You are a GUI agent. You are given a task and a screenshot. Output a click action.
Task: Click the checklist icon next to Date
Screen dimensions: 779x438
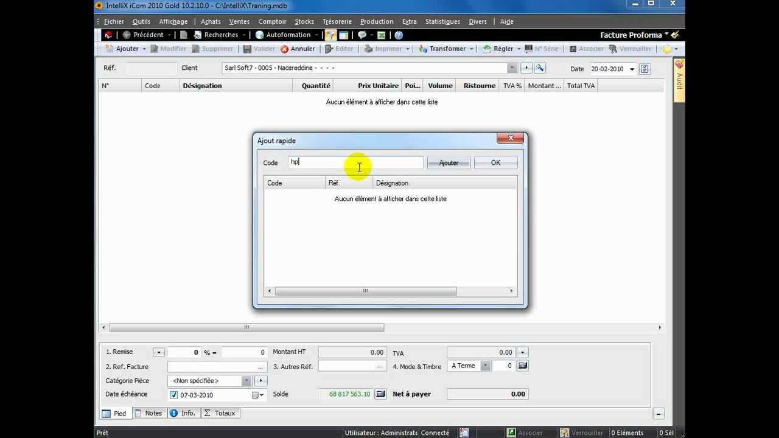[645, 69]
